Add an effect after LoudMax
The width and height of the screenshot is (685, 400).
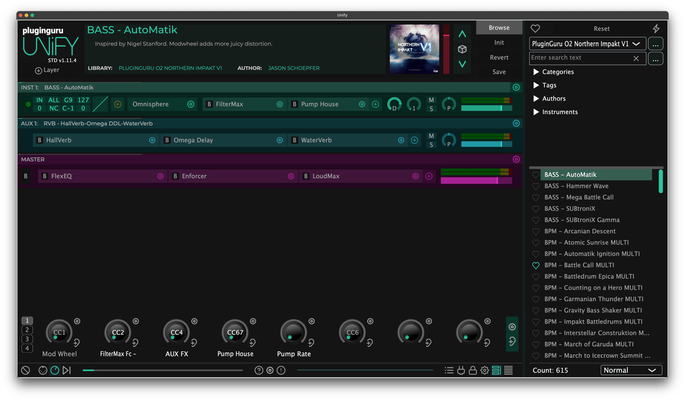tap(429, 176)
